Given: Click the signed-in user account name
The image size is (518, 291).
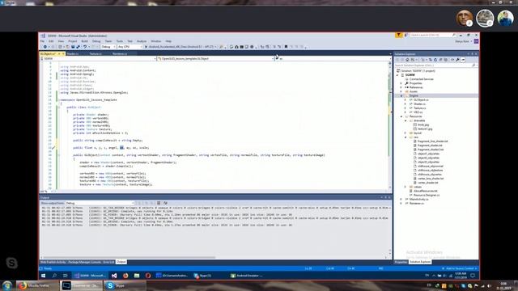Looking at the screenshot, I should click(462, 41).
